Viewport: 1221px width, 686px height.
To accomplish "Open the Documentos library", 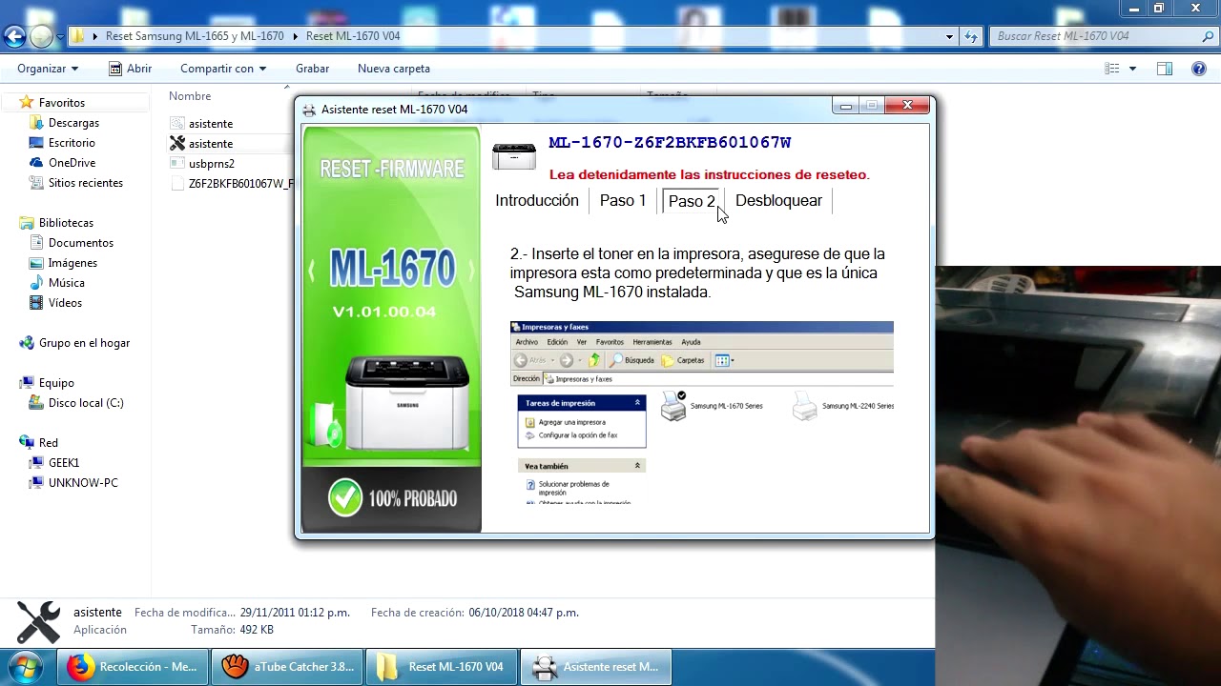I will (81, 243).
